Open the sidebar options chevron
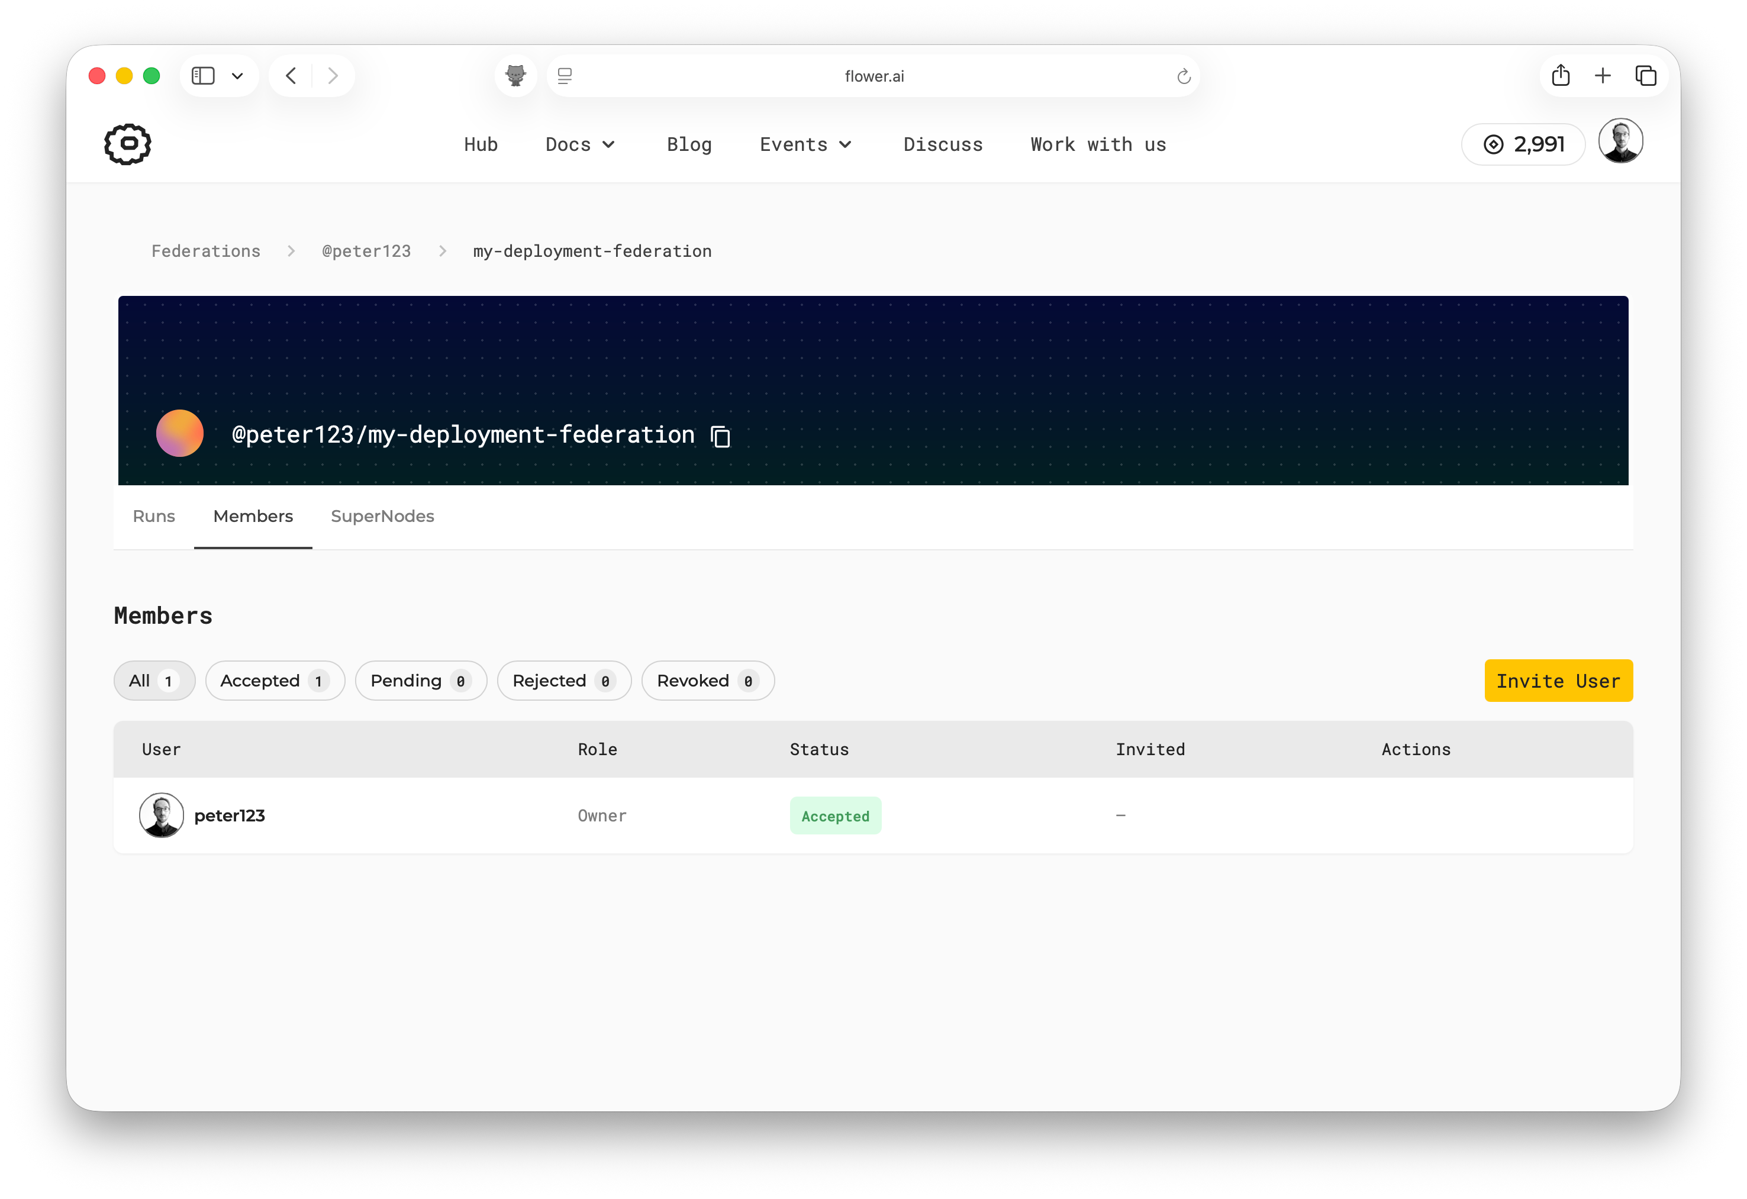 [x=237, y=76]
